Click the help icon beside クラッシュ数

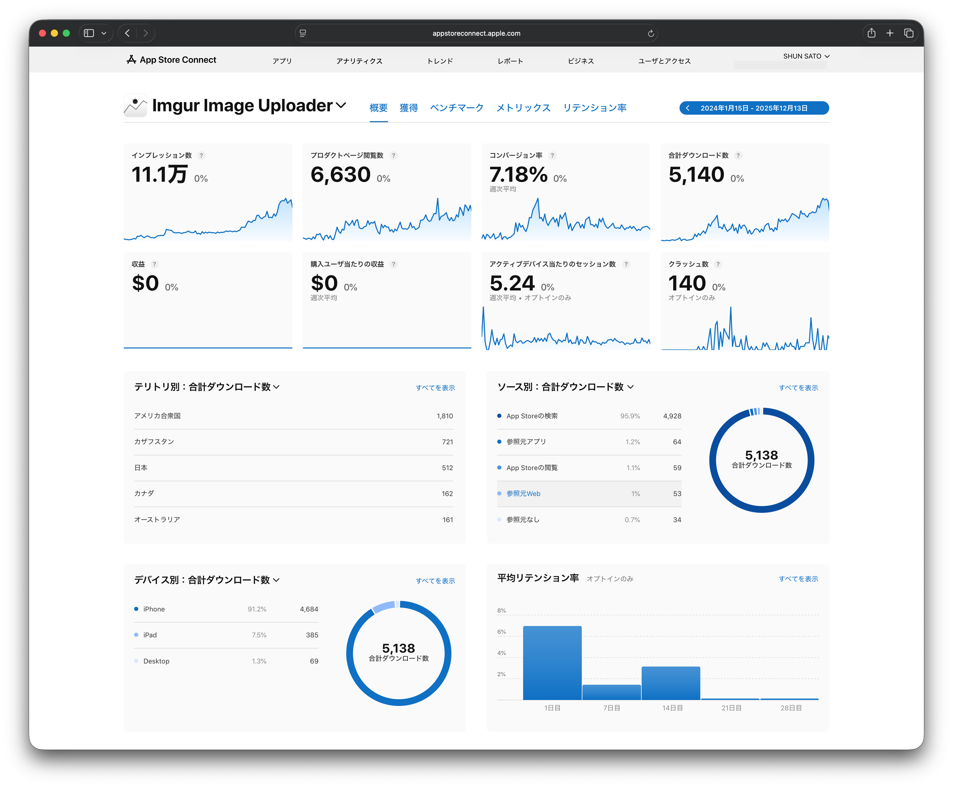(718, 265)
